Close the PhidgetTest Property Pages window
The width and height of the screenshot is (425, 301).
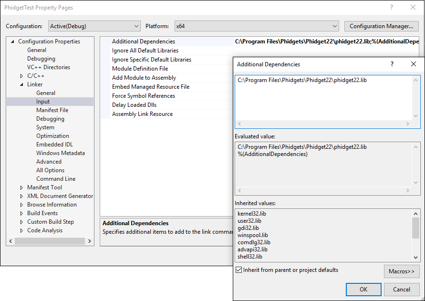413,7
